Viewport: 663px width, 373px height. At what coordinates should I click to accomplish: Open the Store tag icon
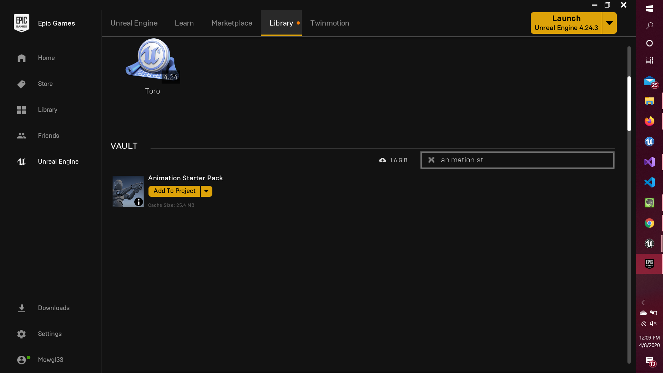point(21,84)
